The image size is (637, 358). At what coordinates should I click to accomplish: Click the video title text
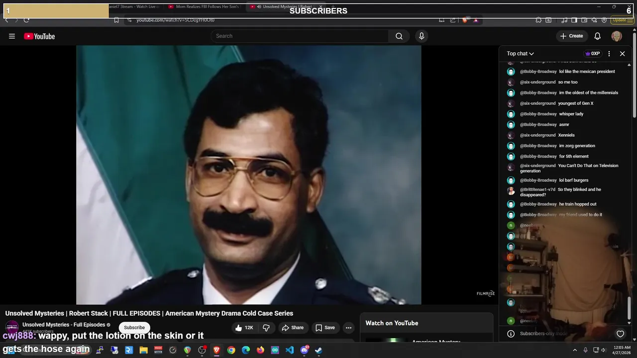pos(149,313)
